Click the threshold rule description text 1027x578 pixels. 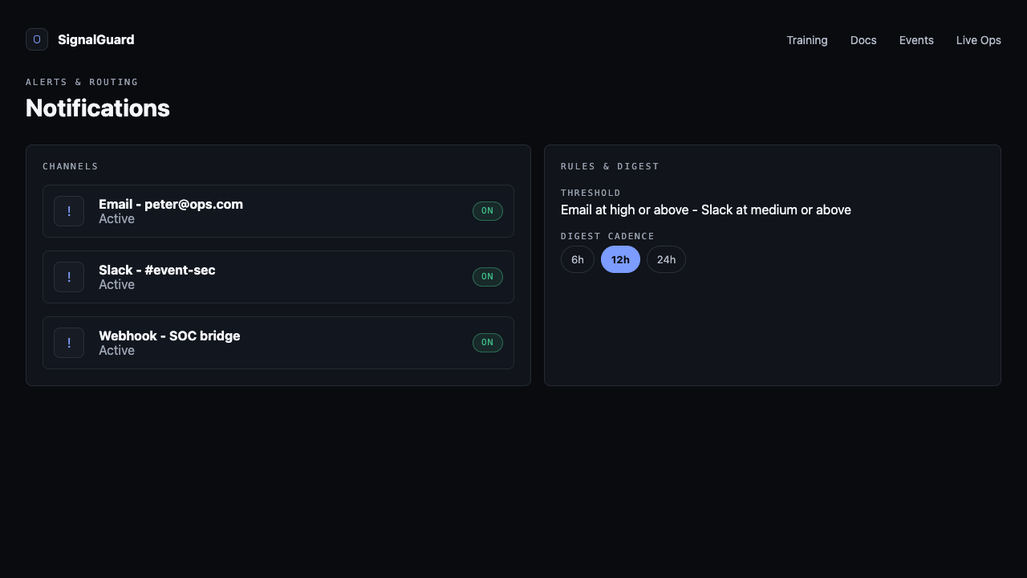coord(706,210)
